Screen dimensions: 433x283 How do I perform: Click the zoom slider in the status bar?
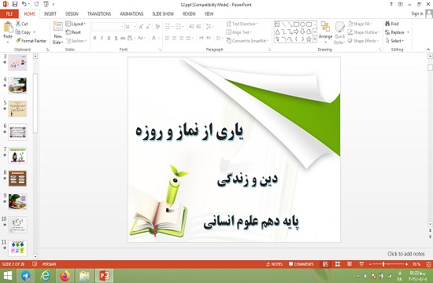pos(383,264)
